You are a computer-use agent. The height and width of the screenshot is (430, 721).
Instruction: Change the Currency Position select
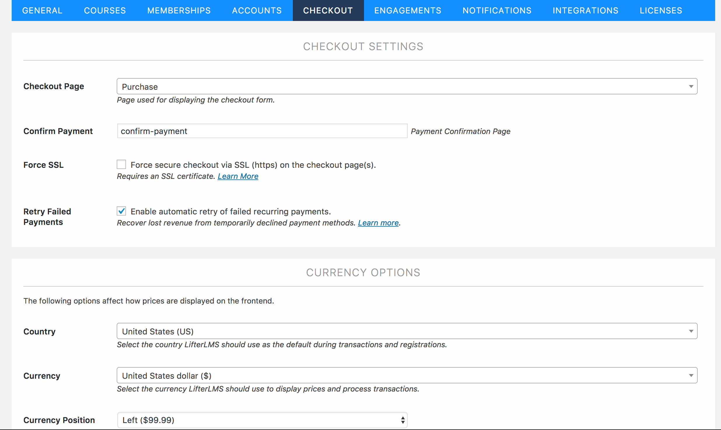tap(262, 420)
